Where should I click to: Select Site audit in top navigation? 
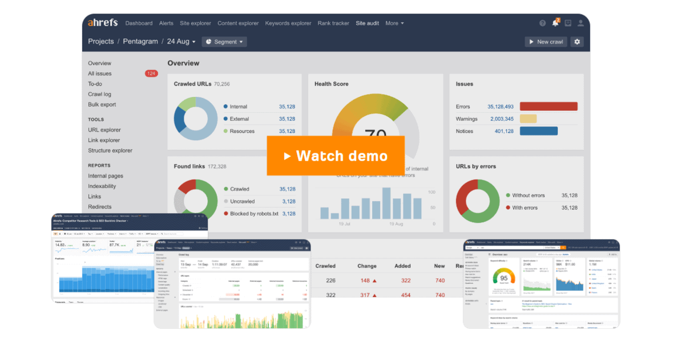pos(367,23)
